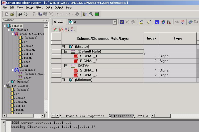
Task: Click the grey X delete scheme icon
Action: (x=127, y=22)
